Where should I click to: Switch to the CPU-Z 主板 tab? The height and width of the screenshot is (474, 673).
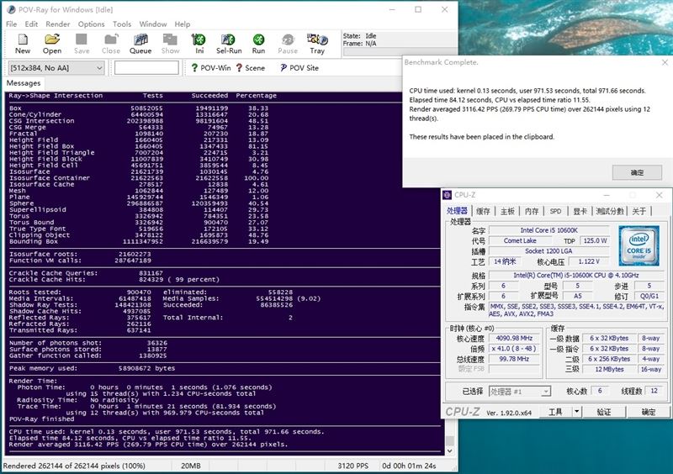pos(507,211)
